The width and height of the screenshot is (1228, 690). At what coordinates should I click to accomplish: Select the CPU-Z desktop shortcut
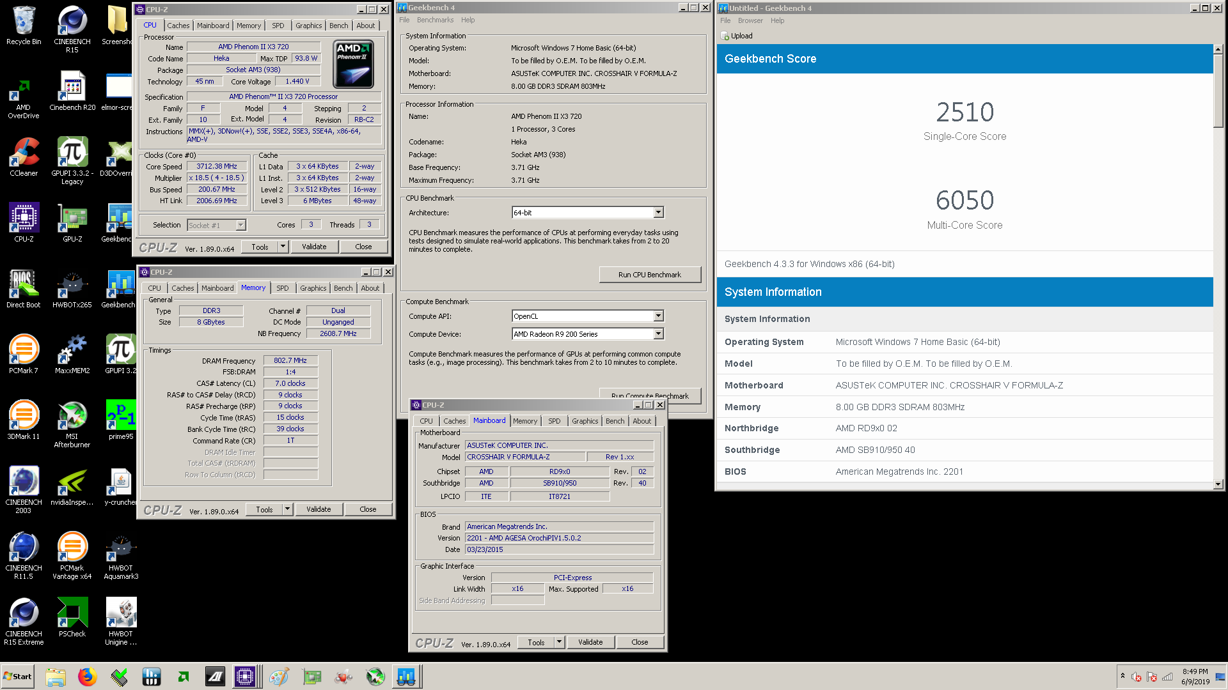[24, 222]
